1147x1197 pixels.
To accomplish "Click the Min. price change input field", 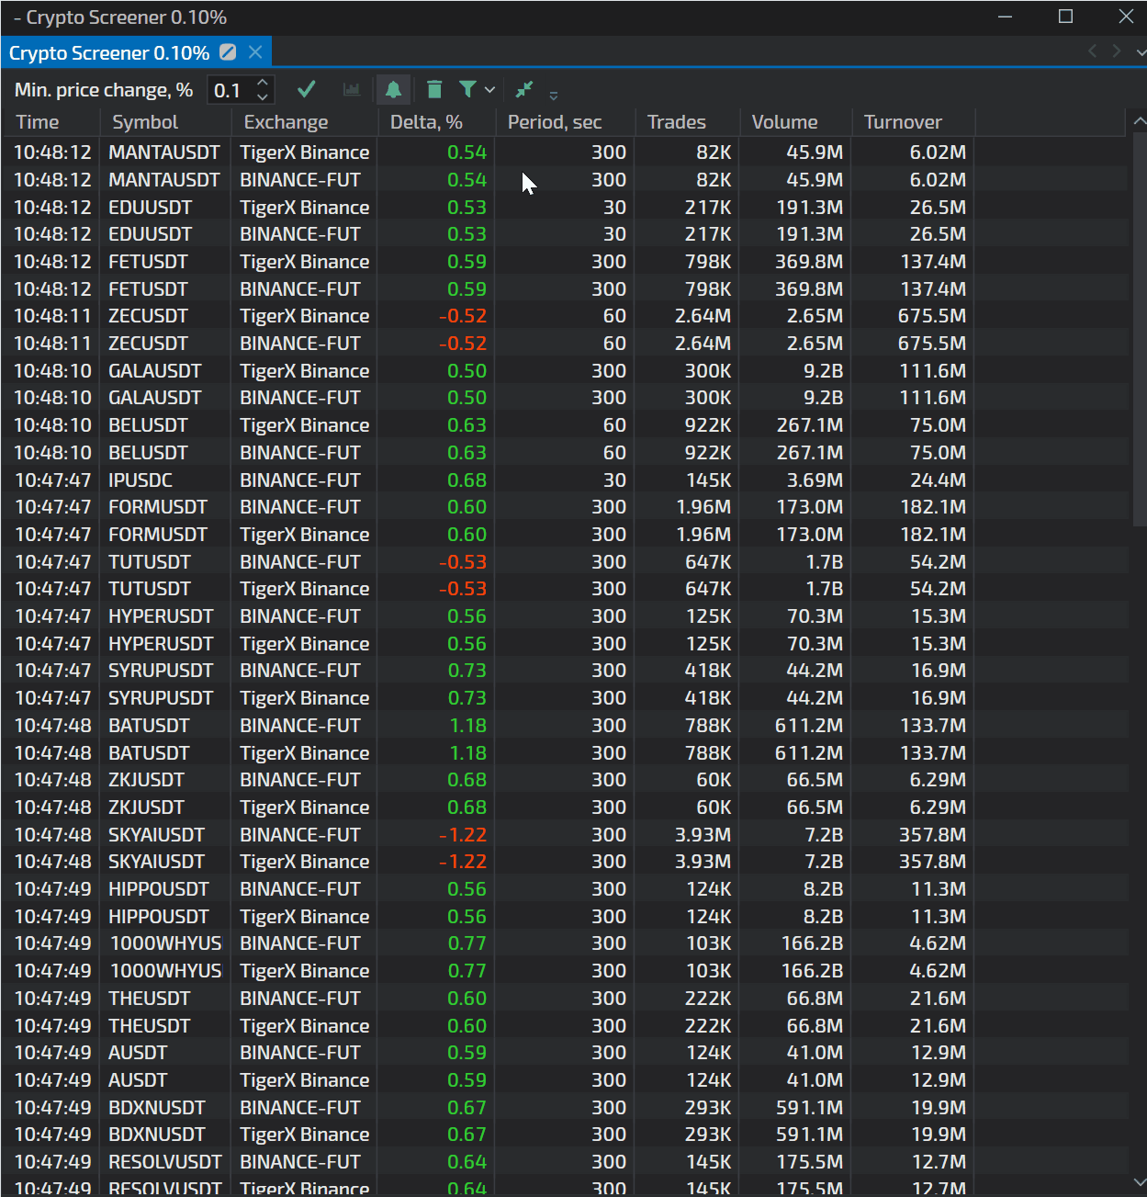I will tap(230, 90).
